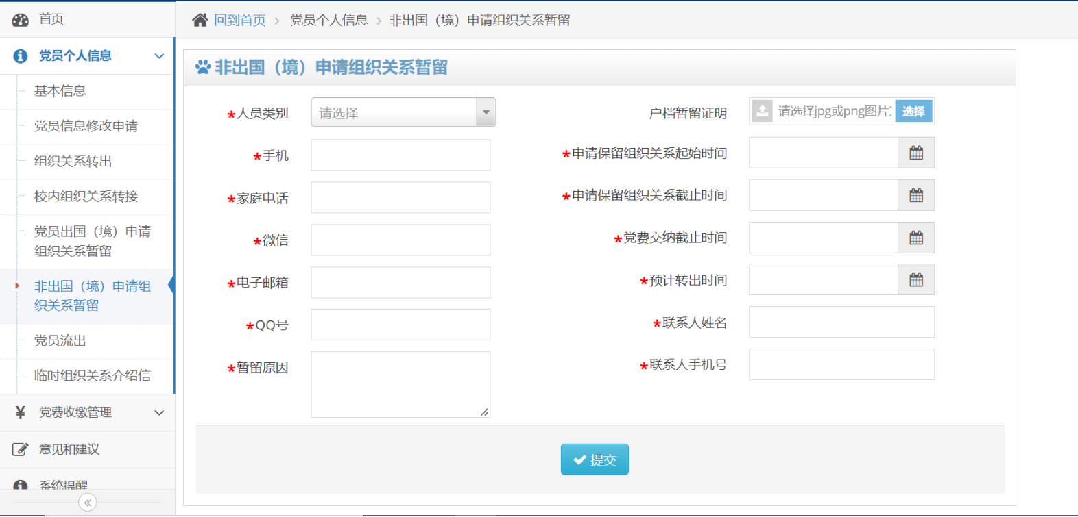
Task: Follow the 回到首页 breadcrumb link
Action: tap(239, 21)
